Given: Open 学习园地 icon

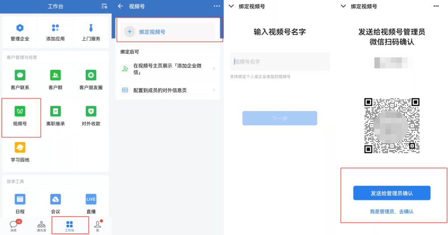Looking at the screenshot, I should (x=20, y=147).
